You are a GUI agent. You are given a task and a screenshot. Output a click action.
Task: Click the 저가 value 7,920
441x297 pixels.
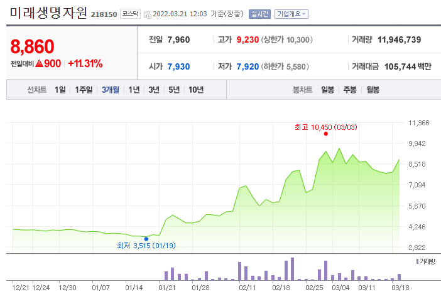pos(248,67)
